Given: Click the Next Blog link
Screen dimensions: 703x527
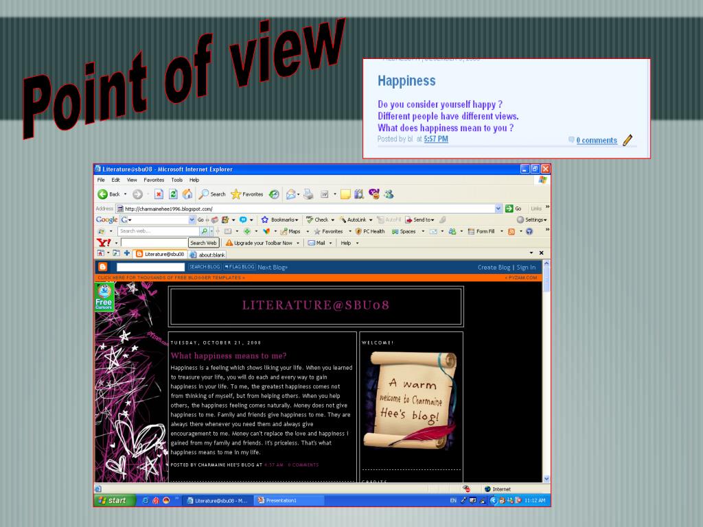Looking at the screenshot, I should point(273,267).
